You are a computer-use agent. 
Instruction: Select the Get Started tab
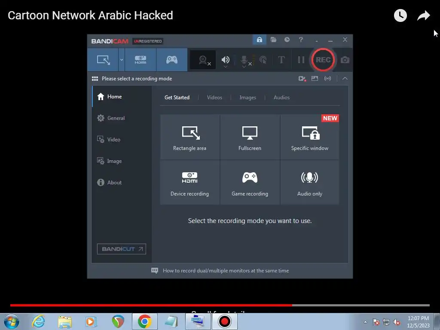click(177, 98)
